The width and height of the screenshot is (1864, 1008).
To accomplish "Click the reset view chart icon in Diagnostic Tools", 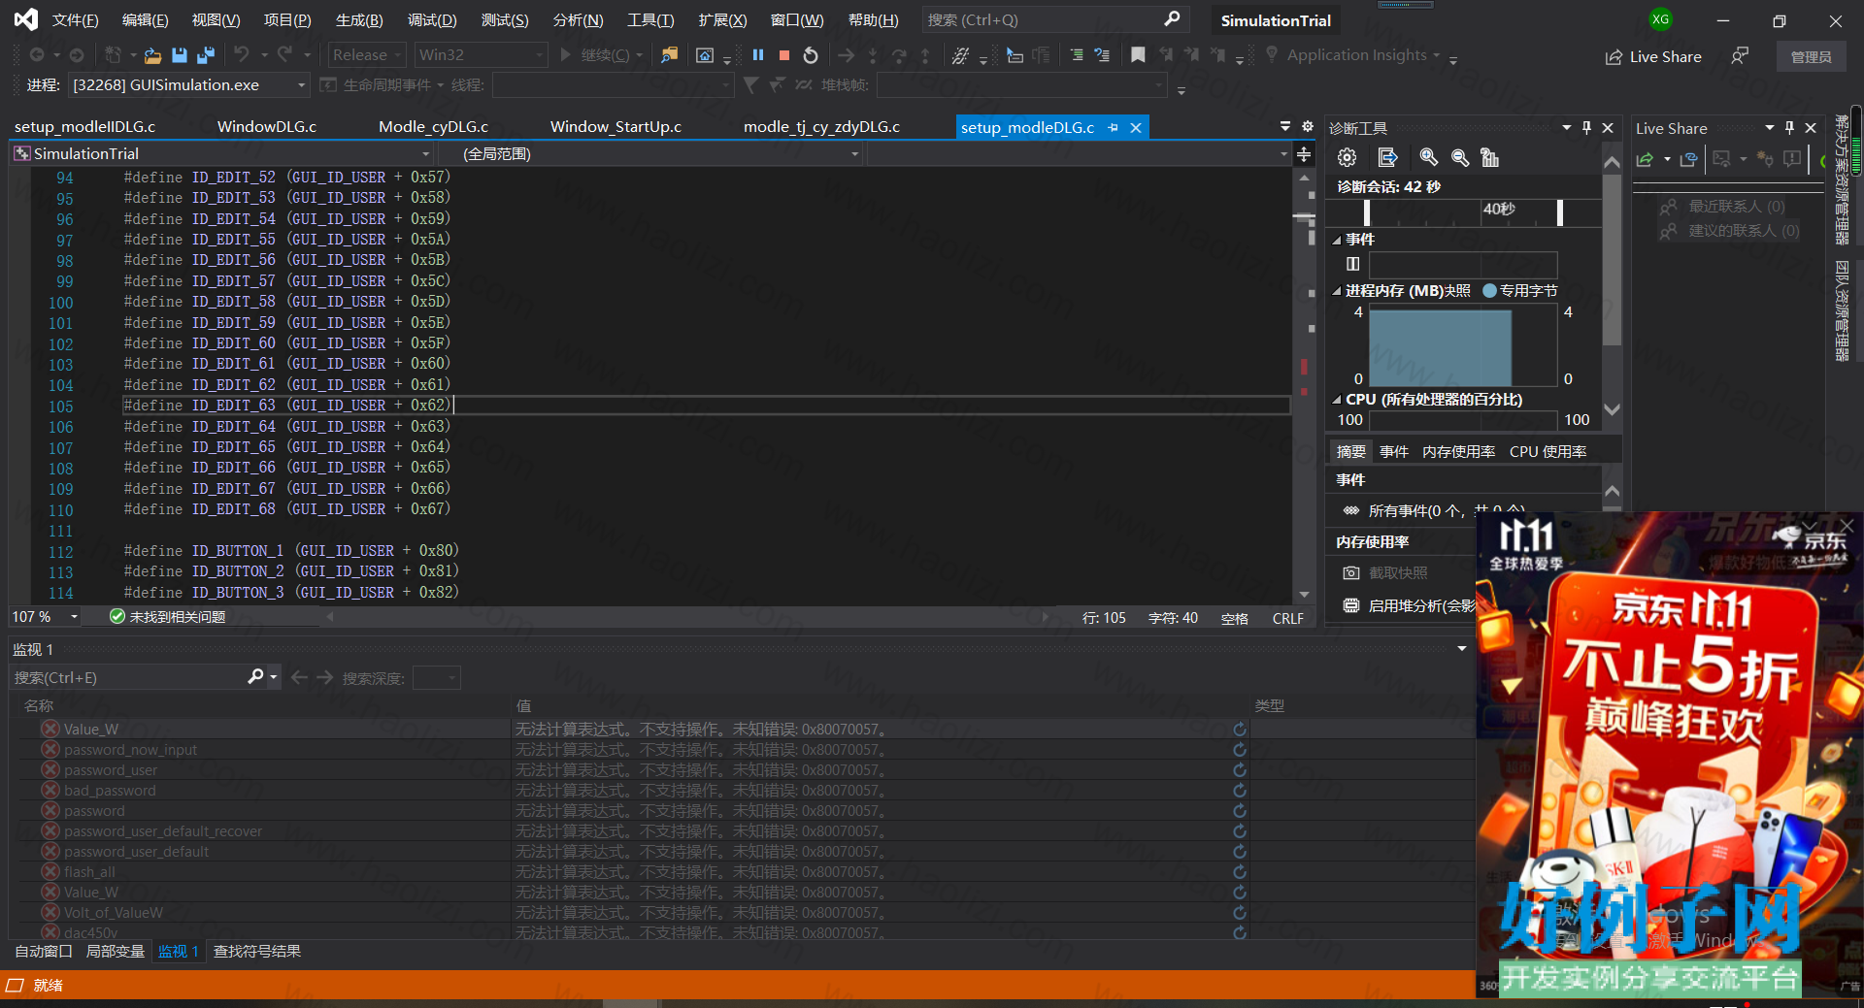I will [1489, 157].
